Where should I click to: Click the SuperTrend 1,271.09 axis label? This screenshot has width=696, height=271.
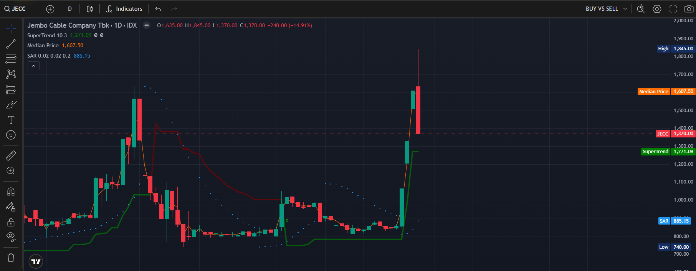click(668, 152)
